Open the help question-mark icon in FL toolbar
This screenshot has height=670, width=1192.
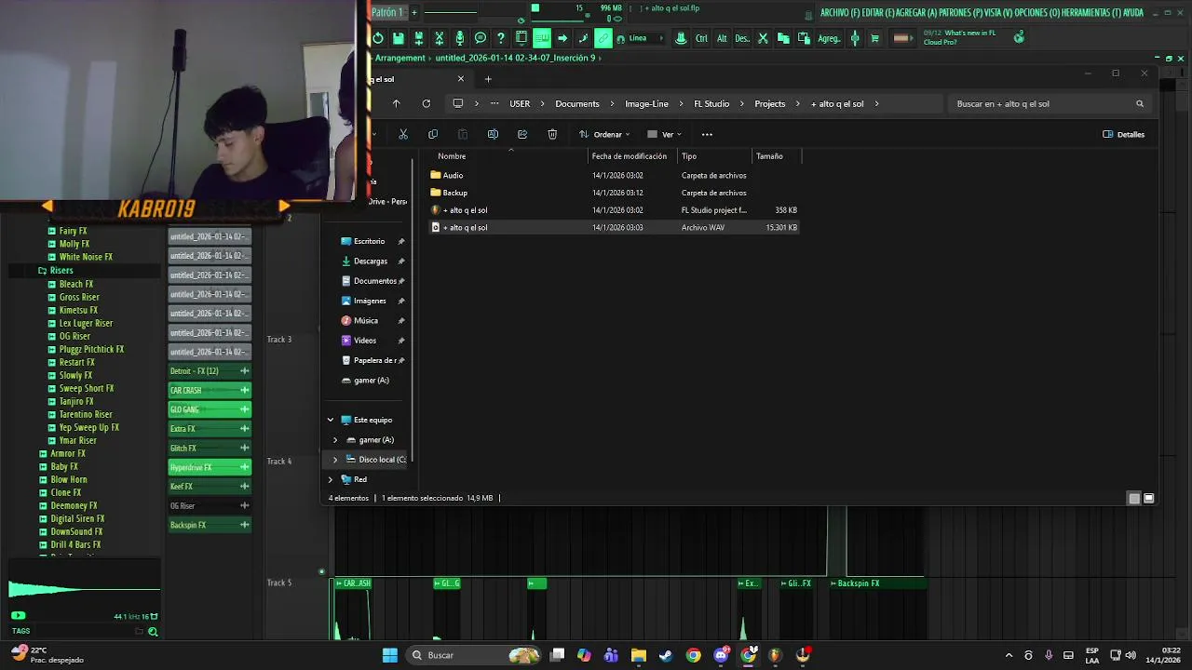(501, 38)
